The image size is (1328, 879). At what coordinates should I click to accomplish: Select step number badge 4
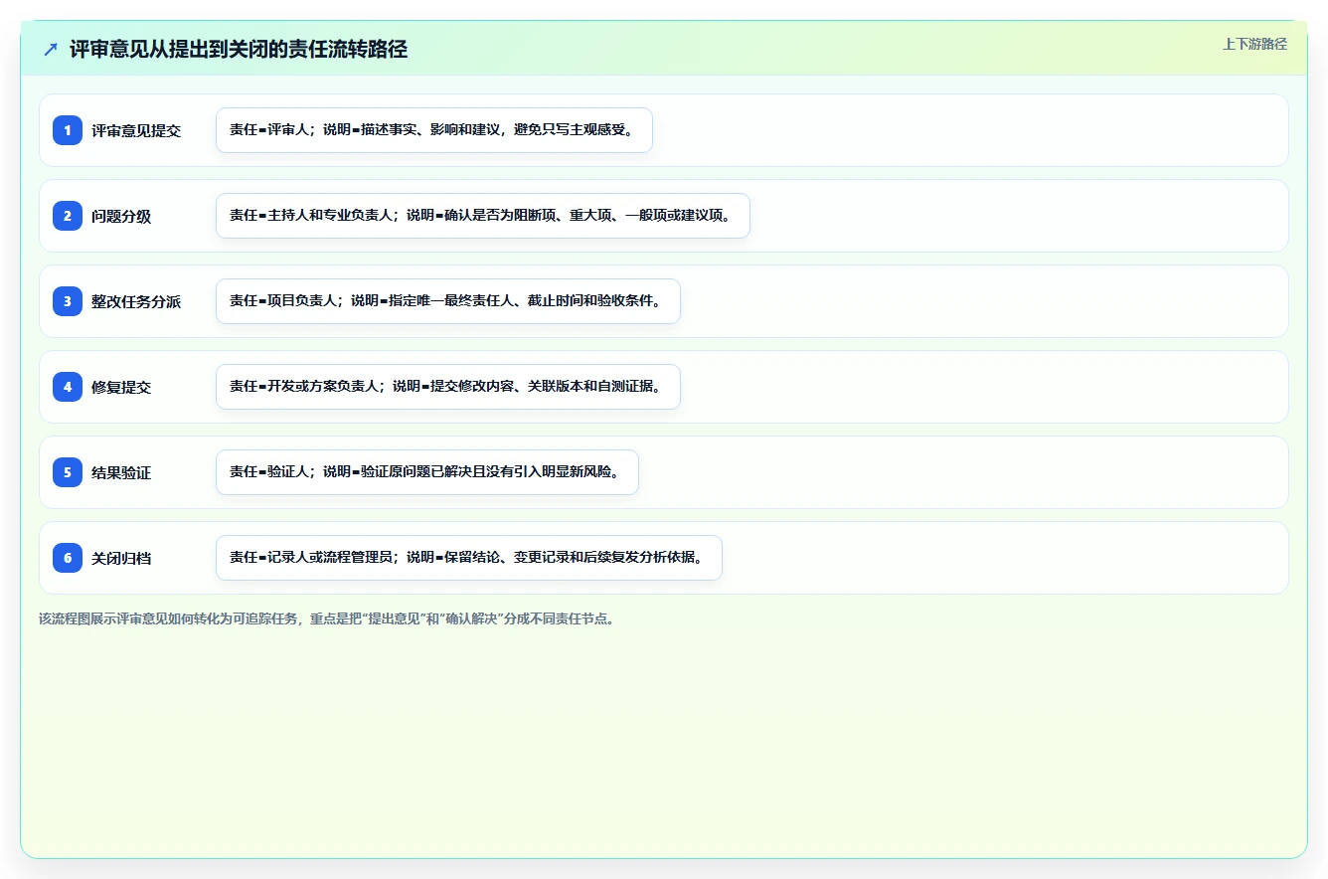[68, 387]
